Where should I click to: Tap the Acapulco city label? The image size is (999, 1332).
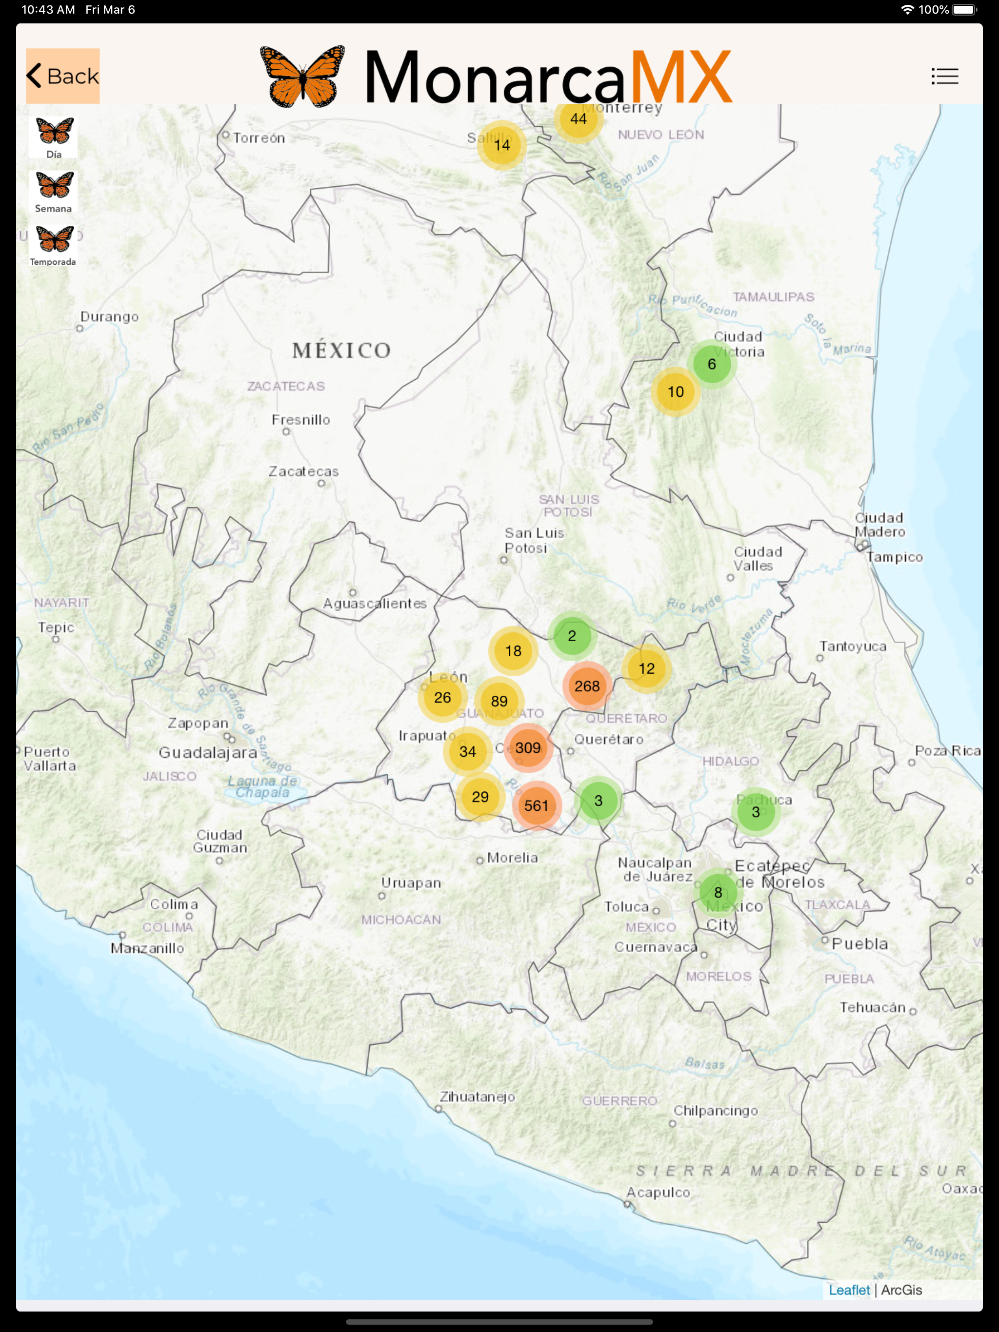[x=658, y=1192]
